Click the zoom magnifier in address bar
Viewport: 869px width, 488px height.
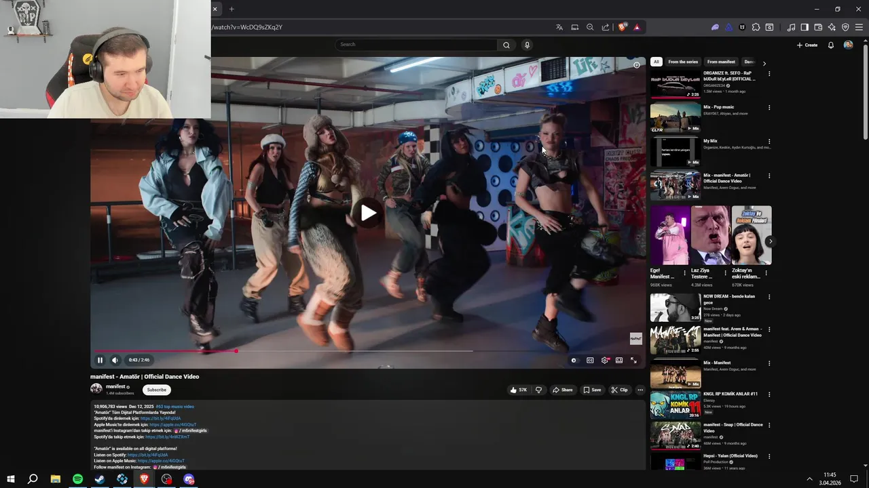[x=590, y=27]
